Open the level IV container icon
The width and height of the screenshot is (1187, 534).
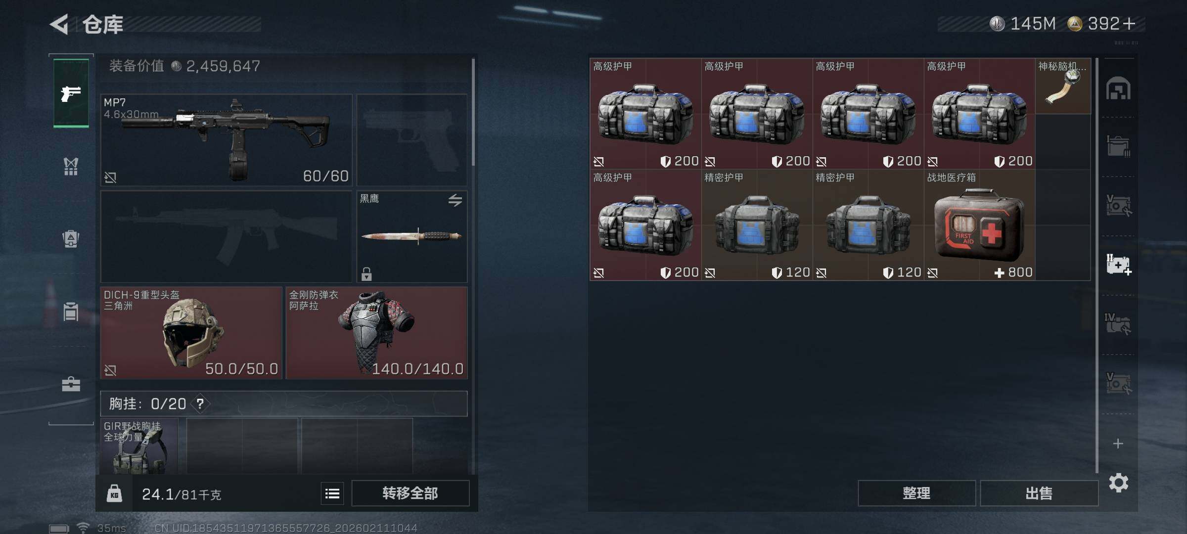(1118, 324)
